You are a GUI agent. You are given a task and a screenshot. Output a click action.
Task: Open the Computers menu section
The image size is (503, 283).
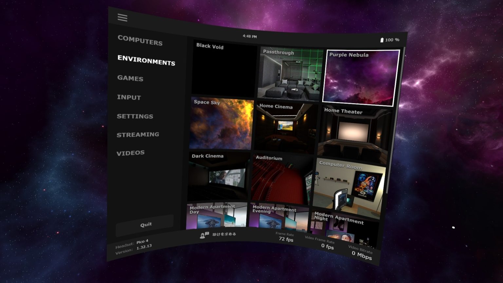(x=140, y=40)
